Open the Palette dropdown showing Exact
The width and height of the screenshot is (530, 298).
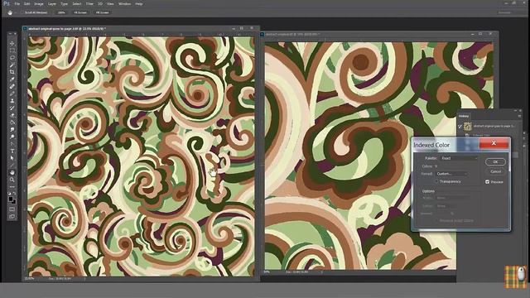[459, 158]
